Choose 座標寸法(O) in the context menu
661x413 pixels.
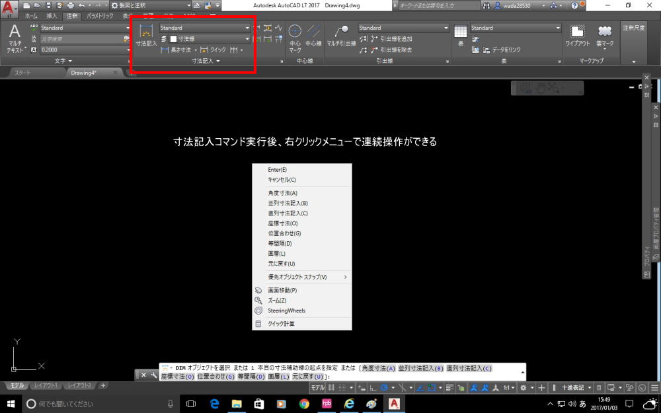coord(302,223)
